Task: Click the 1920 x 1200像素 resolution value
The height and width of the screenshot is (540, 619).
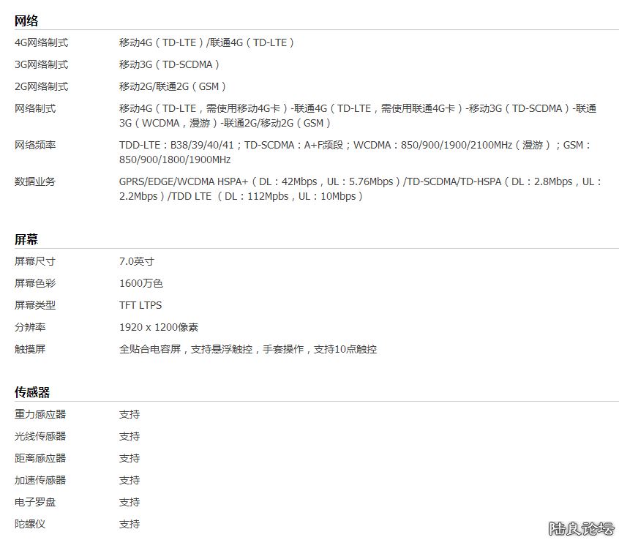Action: pyautogui.click(x=160, y=327)
